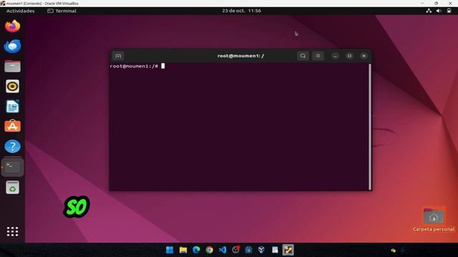The image size is (458, 257).
Task: Click the terminal vertical scrollbar
Action: click(370, 127)
